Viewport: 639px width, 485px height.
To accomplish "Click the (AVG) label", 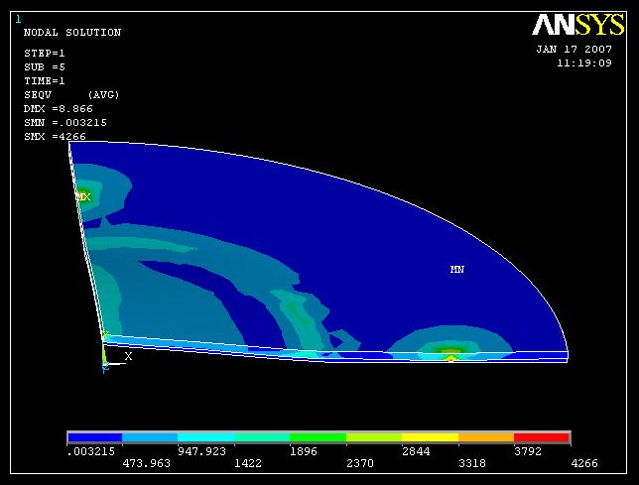I will 103,95.
